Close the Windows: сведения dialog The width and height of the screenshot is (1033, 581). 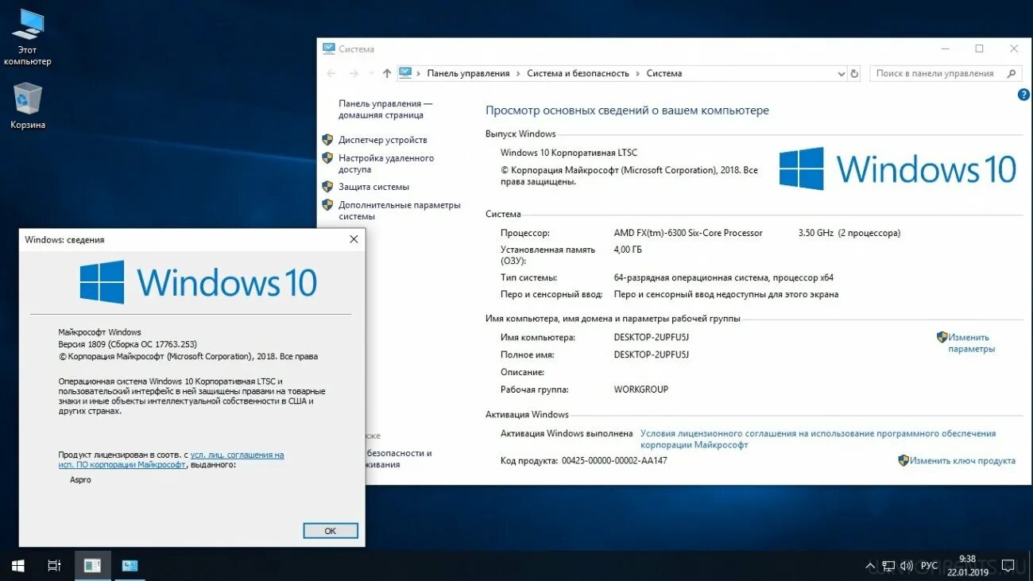(x=354, y=239)
